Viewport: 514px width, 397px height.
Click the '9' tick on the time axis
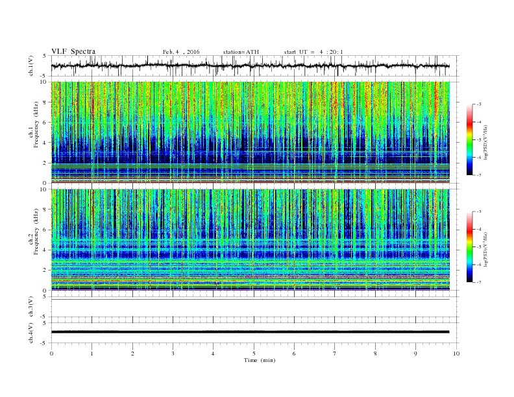pyautogui.click(x=415, y=354)
